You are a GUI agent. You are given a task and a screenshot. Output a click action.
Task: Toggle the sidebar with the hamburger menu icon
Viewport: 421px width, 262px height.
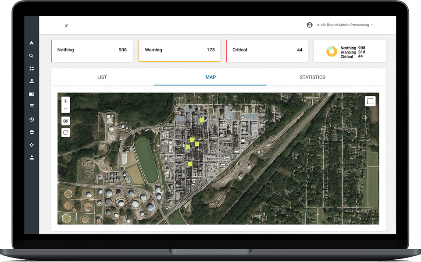(x=67, y=25)
